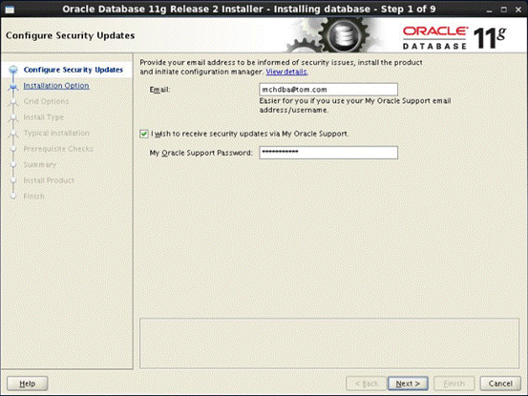Focus the Email input field
Viewport: 528px width, 396px height.
(328, 90)
